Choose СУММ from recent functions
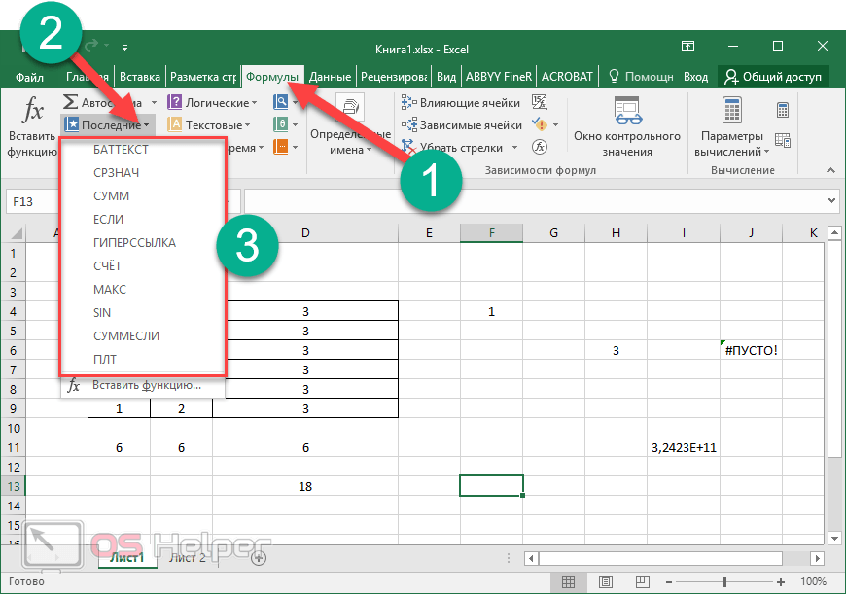This screenshot has width=846, height=594. [142, 195]
